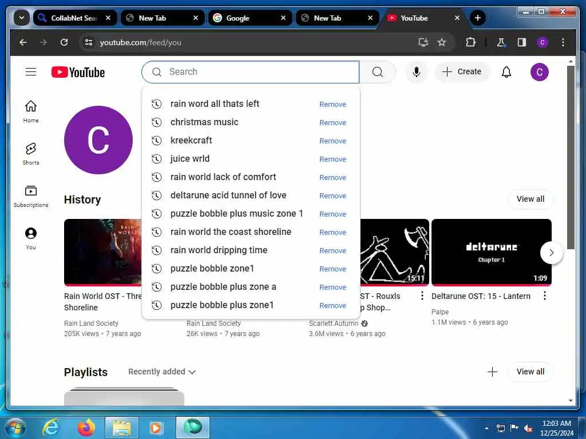Click View all next to History
Image resolution: width=586 pixels, height=439 pixels.
coord(530,199)
